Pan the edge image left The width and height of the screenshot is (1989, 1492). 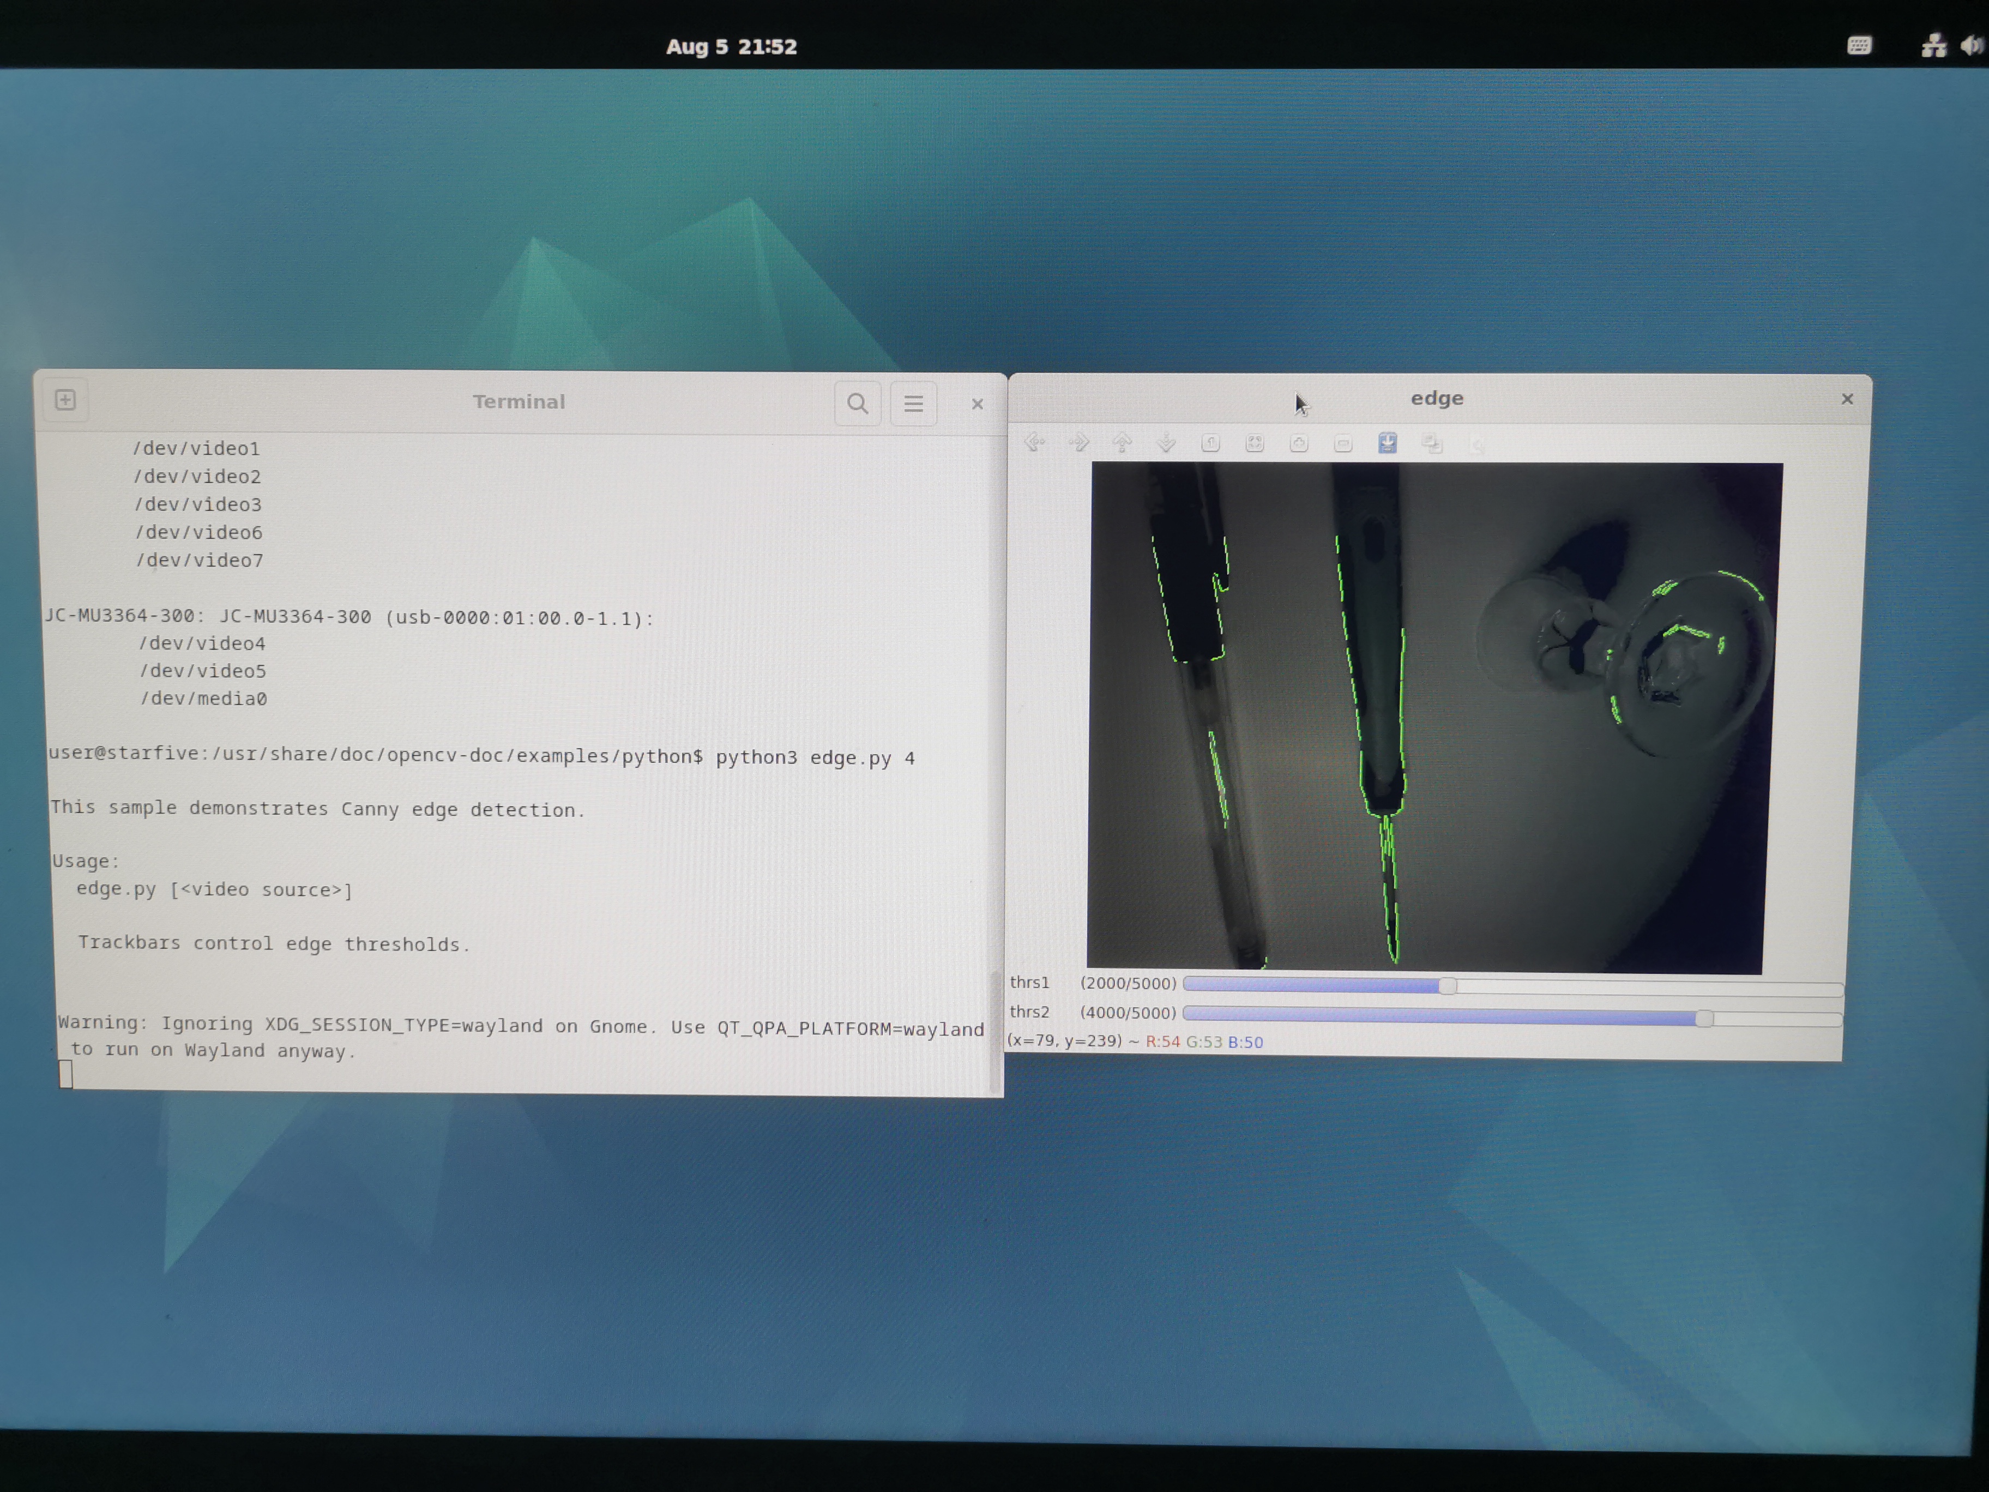pos(1035,442)
